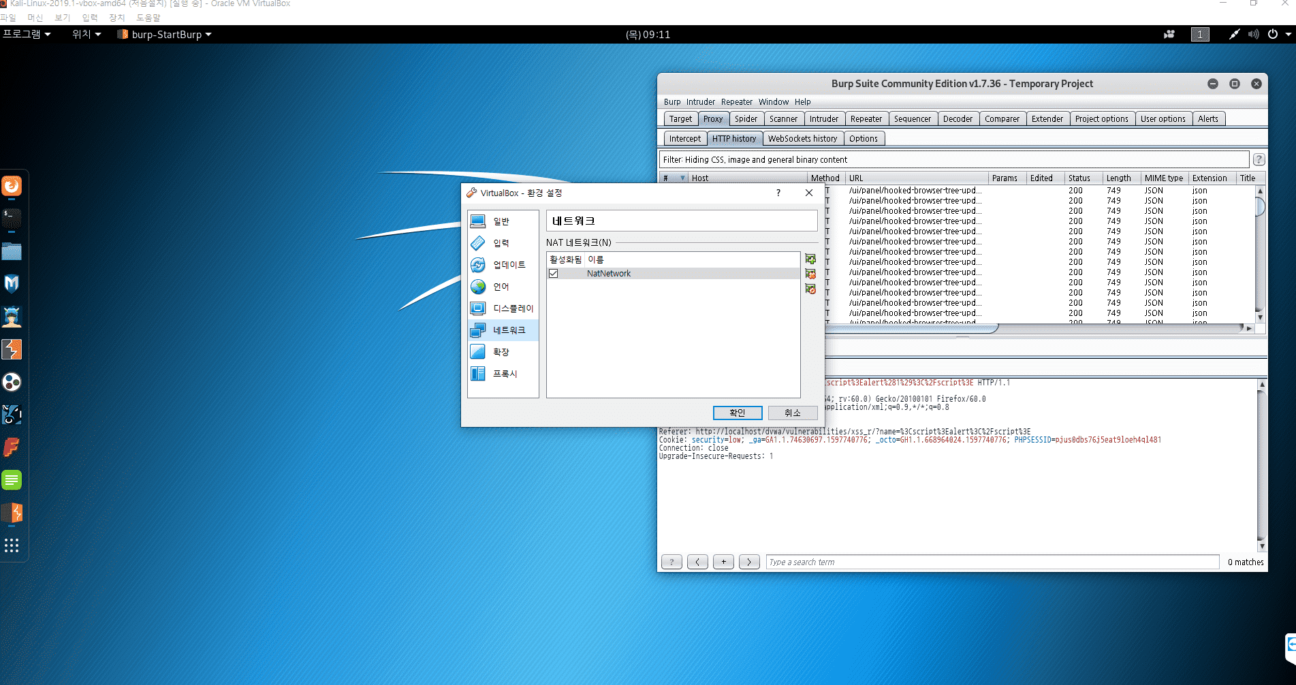This screenshot has width=1296, height=685.
Task: Toggle sort on the # column
Action: tap(674, 178)
